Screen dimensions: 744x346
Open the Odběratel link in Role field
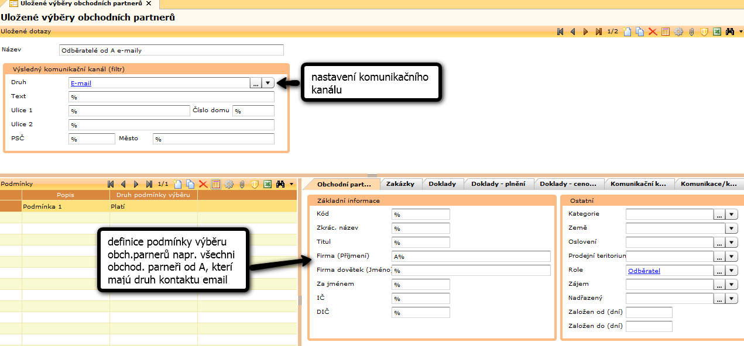[644, 271]
